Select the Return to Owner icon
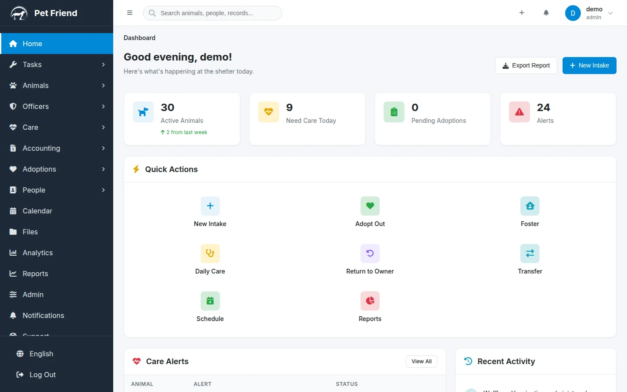This screenshot has width=627, height=392. pyautogui.click(x=370, y=253)
